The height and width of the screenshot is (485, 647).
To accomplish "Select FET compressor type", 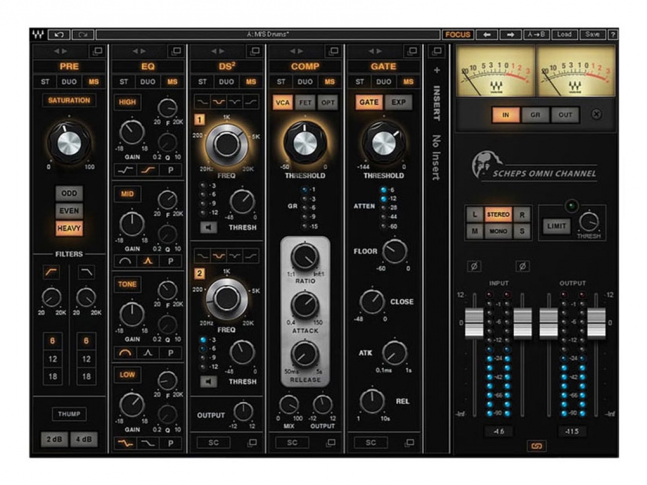I will click(x=305, y=102).
